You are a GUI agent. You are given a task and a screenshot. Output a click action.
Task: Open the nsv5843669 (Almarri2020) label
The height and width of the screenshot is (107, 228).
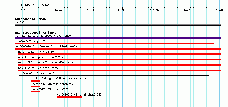(37, 73)
